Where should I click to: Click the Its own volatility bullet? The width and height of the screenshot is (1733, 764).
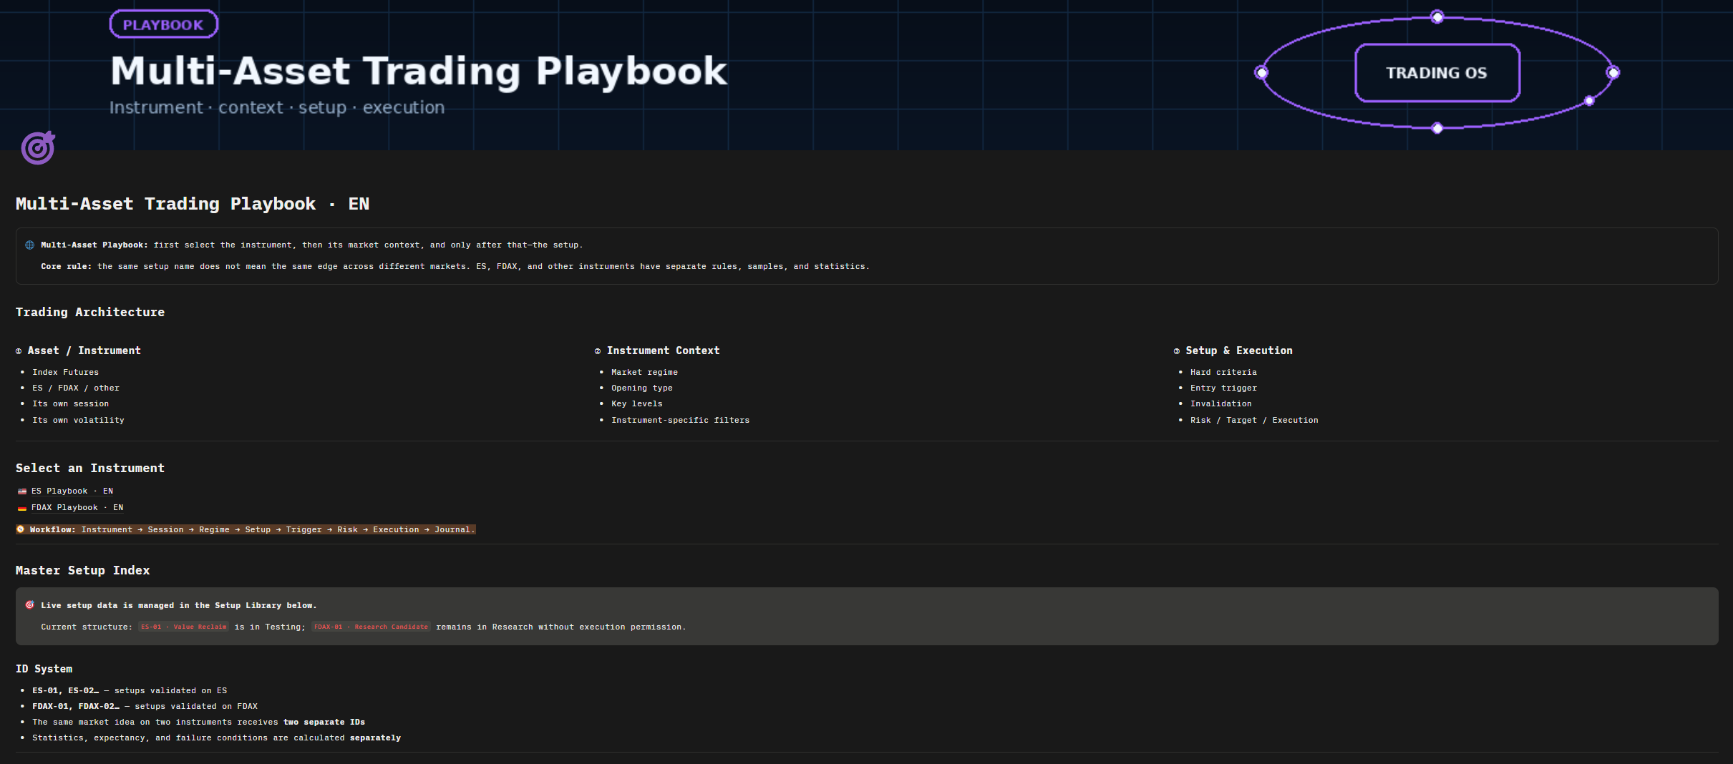pos(78,420)
